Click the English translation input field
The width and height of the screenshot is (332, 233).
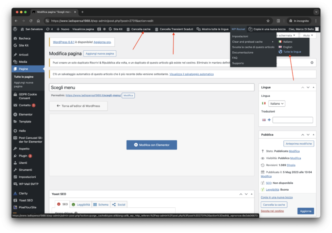[293, 120]
